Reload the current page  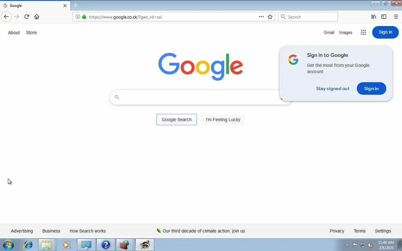27,17
